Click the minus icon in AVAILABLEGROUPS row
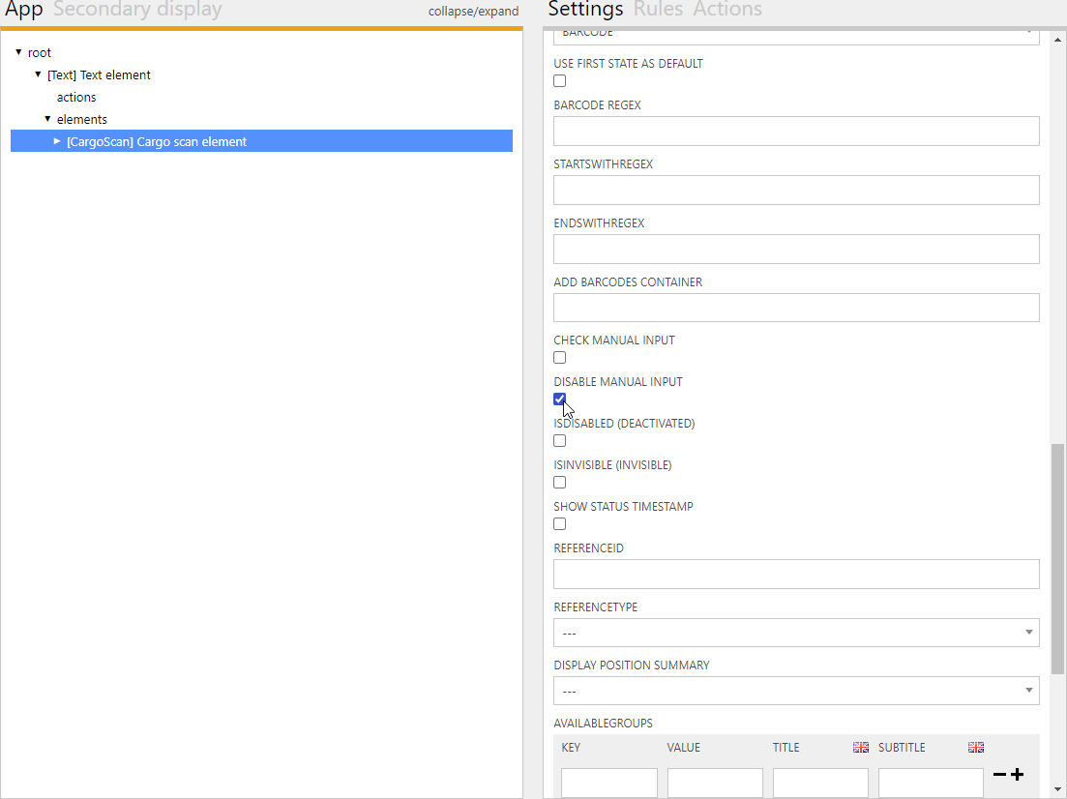This screenshot has height=799, width=1067. coord(999,775)
